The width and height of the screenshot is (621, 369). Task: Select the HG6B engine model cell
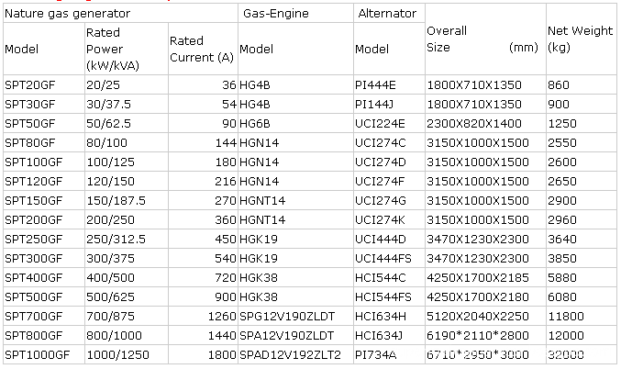(x=295, y=123)
